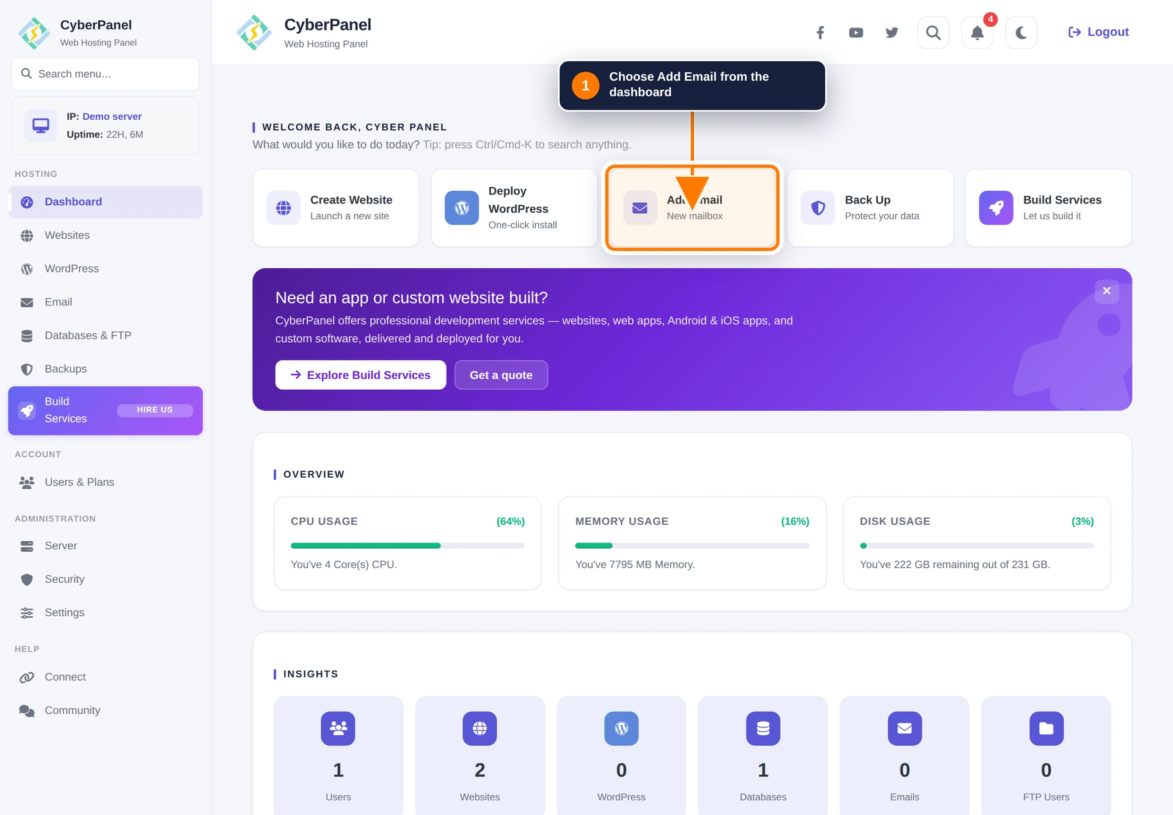Click the Dashboard gauge icon in sidebar
The image size is (1173, 815).
[x=27, y=202]
